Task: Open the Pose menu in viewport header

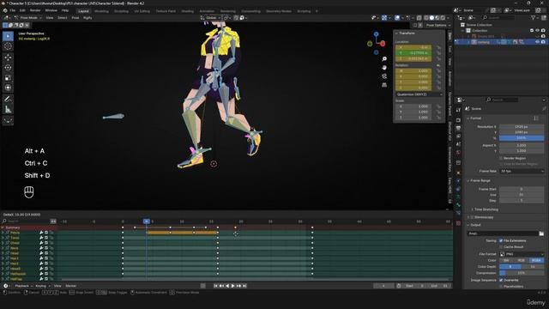Action: pos(75,17)
